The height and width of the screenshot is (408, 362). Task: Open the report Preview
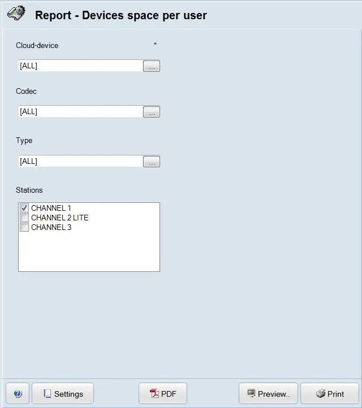coord(268,394)
